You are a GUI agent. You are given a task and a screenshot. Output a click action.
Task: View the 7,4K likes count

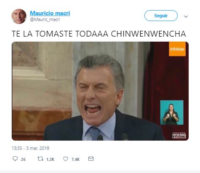pos(75,160)
